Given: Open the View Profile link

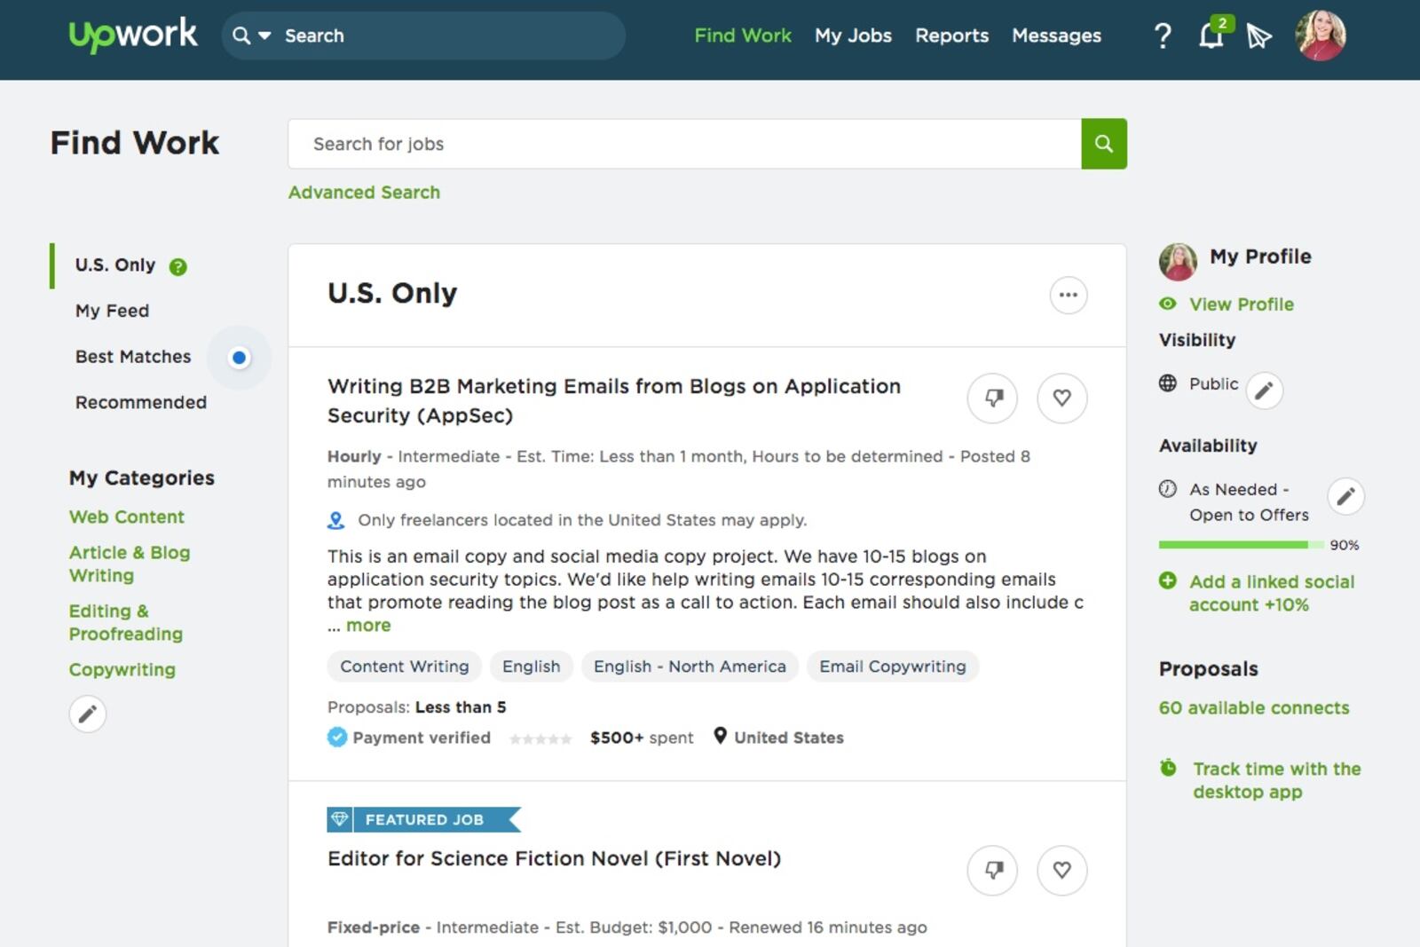Looking at the screenshot, I should click(1242, 304).
